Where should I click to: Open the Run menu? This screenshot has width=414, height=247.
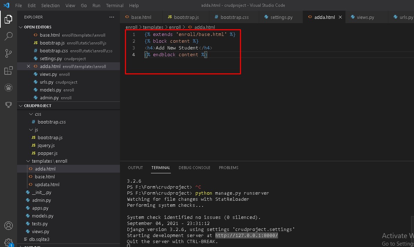click(x=96, y=5)
